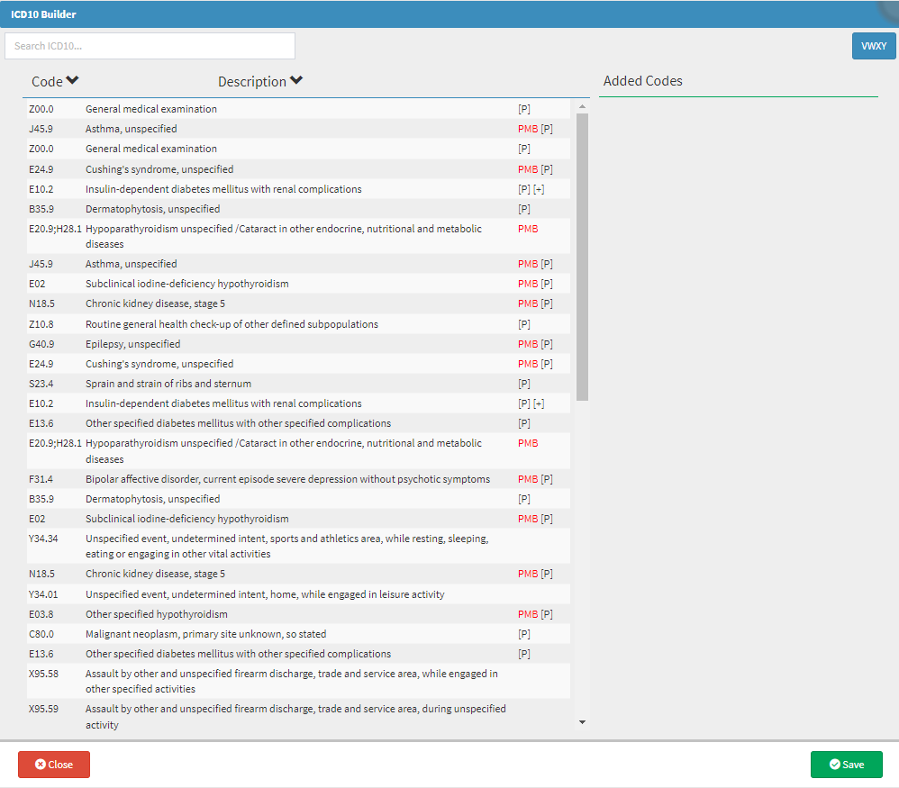This screenshot has width=899, height=788.
Task: Open the VWXY letter filter button
Action: [873, 46]
